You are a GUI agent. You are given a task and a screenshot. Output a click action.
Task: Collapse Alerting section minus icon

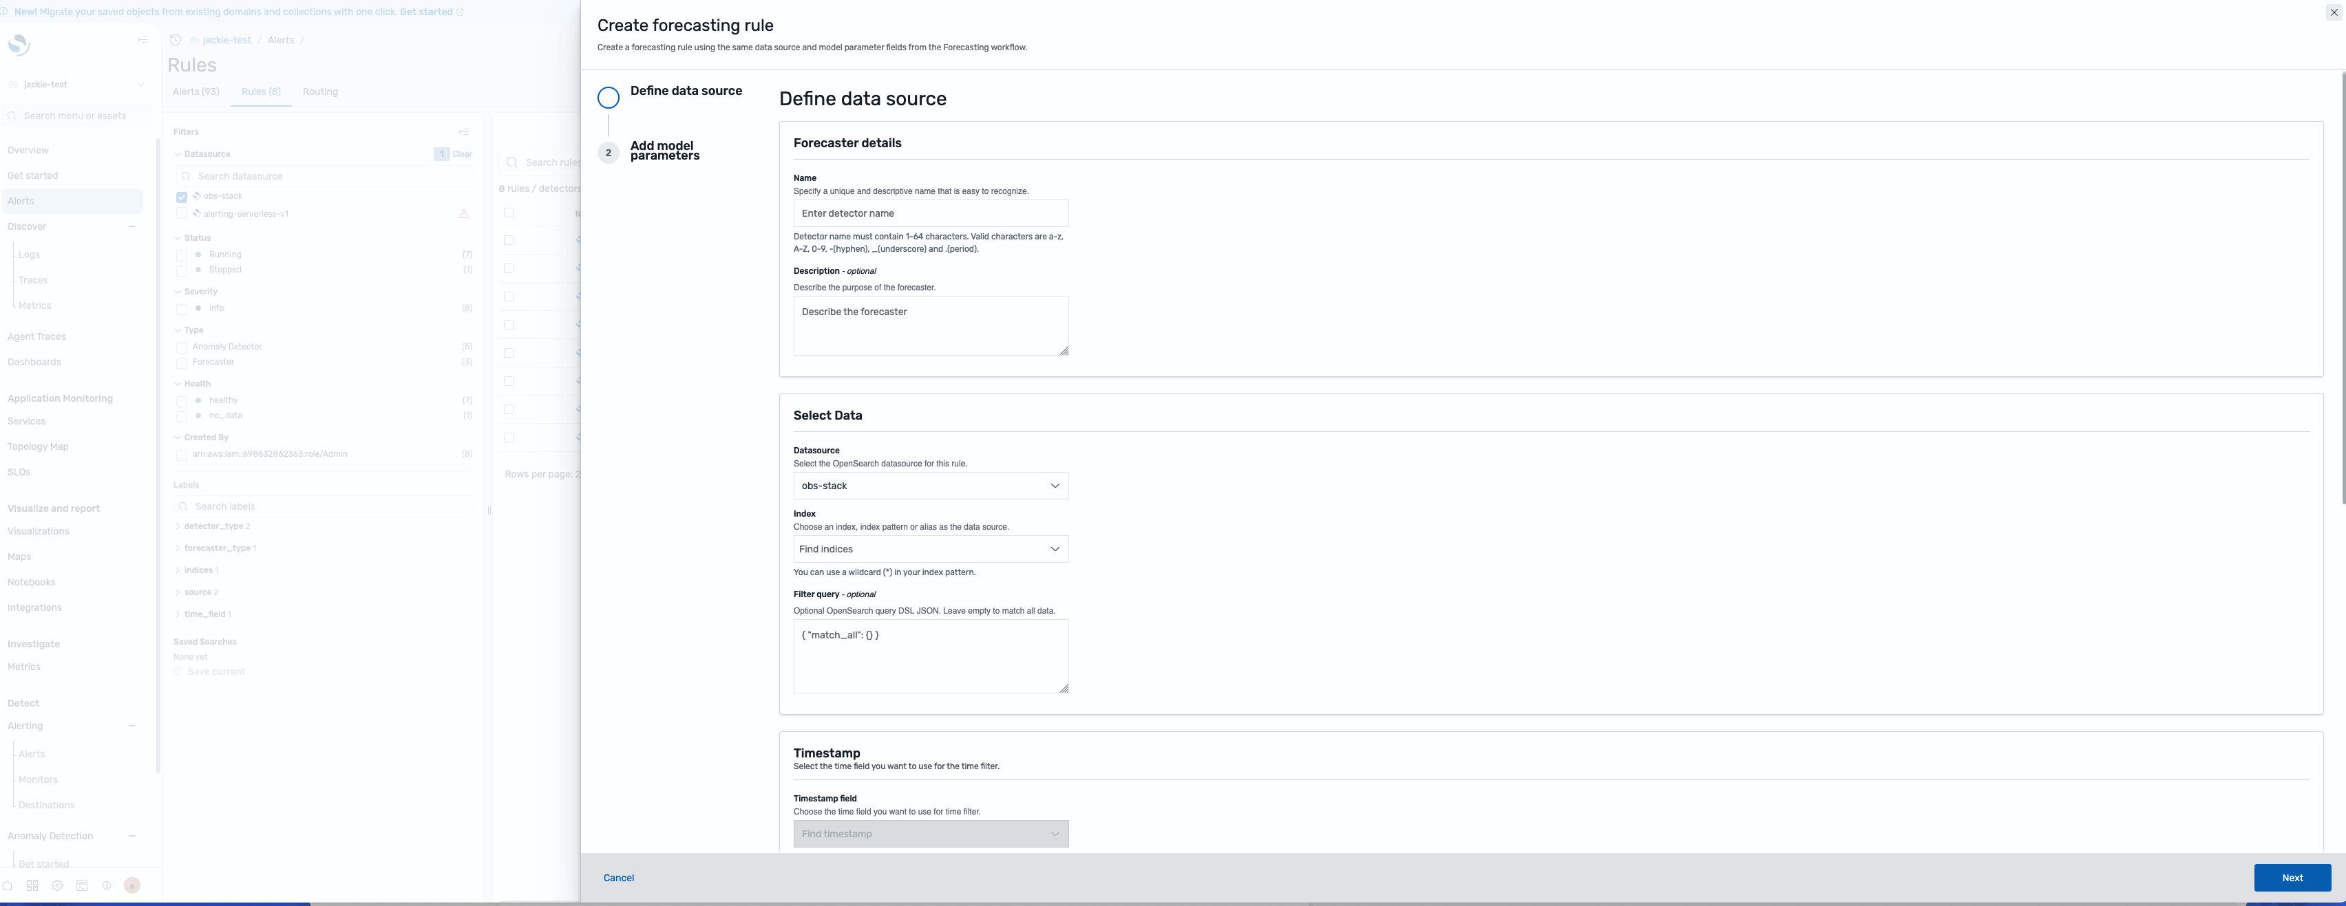[132, 726]
